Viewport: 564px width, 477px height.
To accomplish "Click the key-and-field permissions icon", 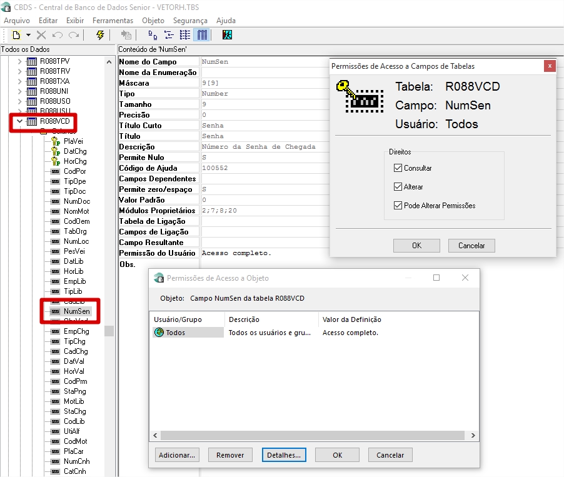I will tap(360, 96).
